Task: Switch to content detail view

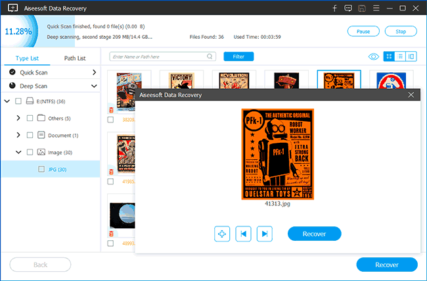Action: [411, 57]
